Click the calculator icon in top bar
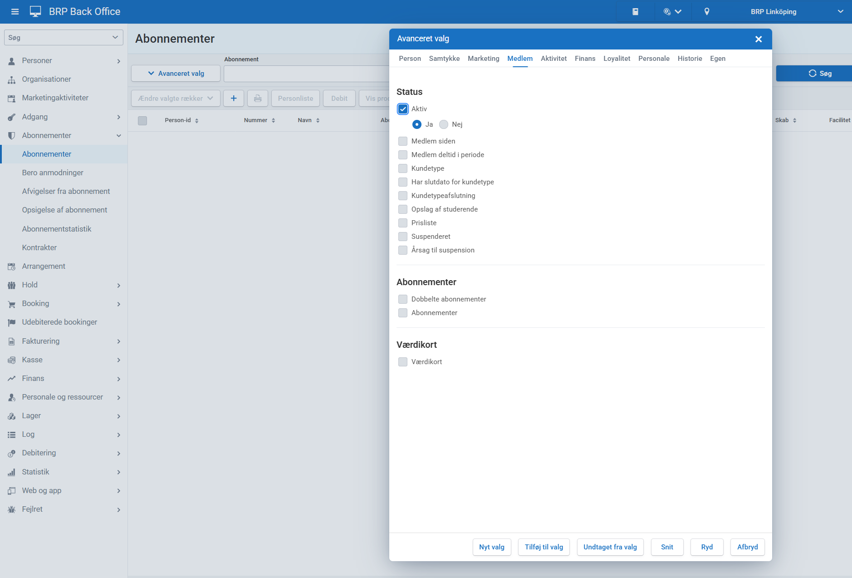This screenshot has height=578, width=852. pos(635,12)
